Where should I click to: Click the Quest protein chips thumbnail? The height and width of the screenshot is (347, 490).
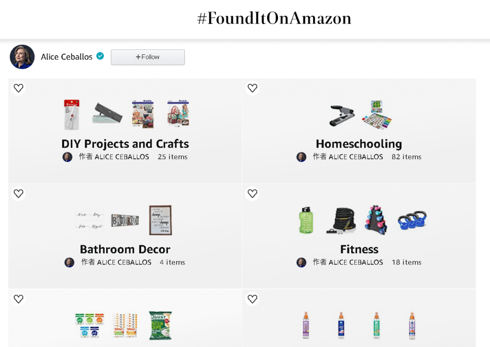click(160, 326)
